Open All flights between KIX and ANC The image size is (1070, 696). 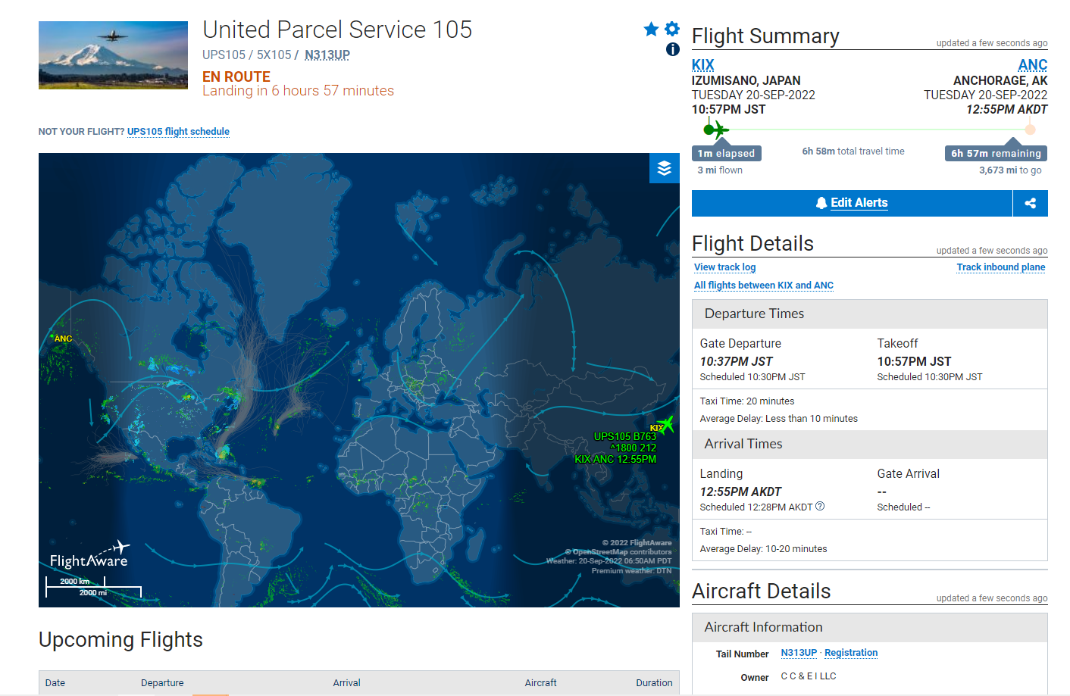tap(764, 286)
